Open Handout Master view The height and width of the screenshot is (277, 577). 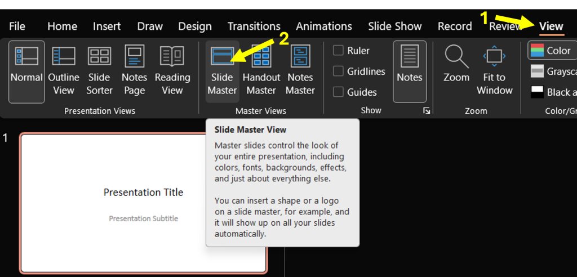click(x=261, y=70)
